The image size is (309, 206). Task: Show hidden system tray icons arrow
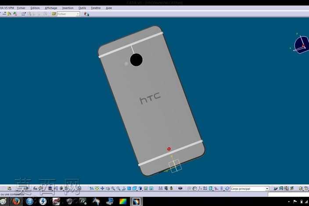pyautogui.click(x=289, y=202)
